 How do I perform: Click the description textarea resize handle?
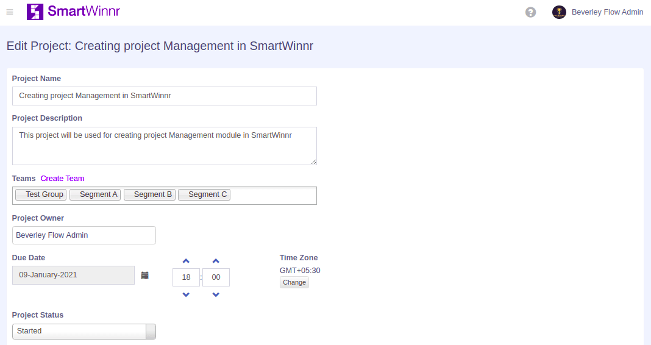(x=313, y=162)
